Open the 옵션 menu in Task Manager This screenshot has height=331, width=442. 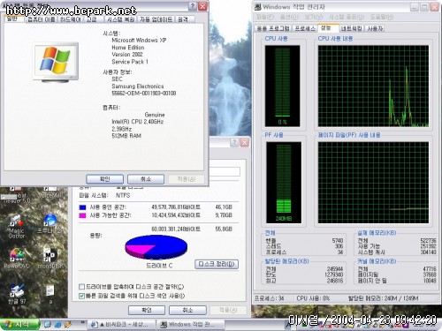(x=289, y=17)
